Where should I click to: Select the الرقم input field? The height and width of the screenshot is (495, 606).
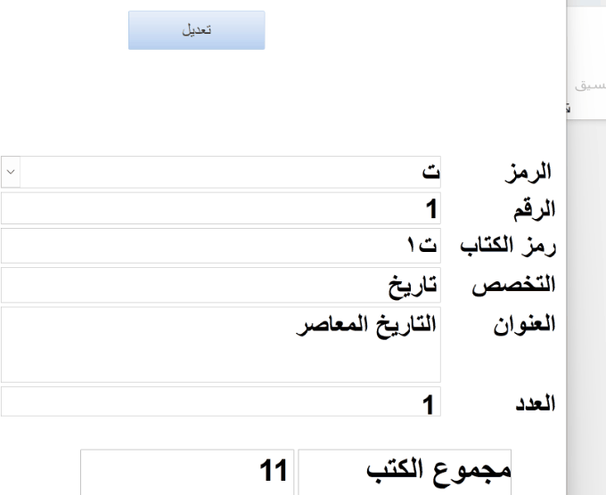tap(221, 208)
